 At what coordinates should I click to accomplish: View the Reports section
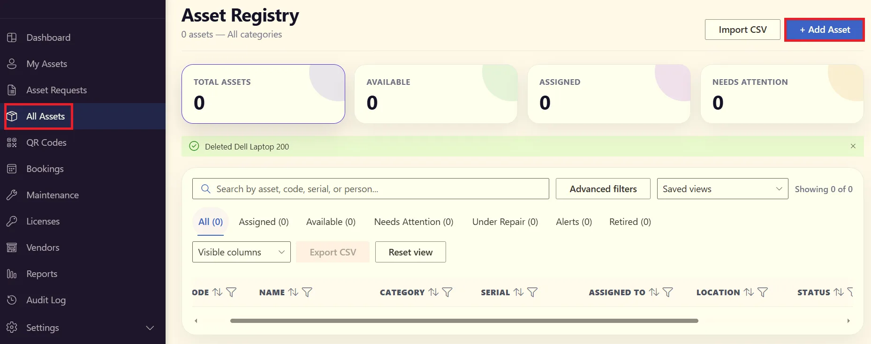[83, 274]
